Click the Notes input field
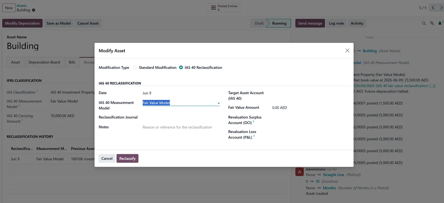 pos(181,127)
